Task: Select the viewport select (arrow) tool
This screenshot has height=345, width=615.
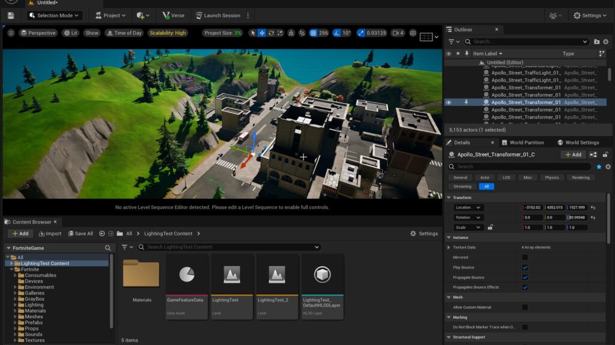Action: point(253,33)
